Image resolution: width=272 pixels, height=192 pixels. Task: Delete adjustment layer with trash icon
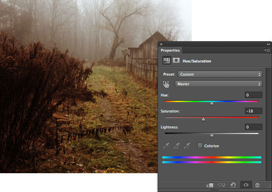[257, 185]
